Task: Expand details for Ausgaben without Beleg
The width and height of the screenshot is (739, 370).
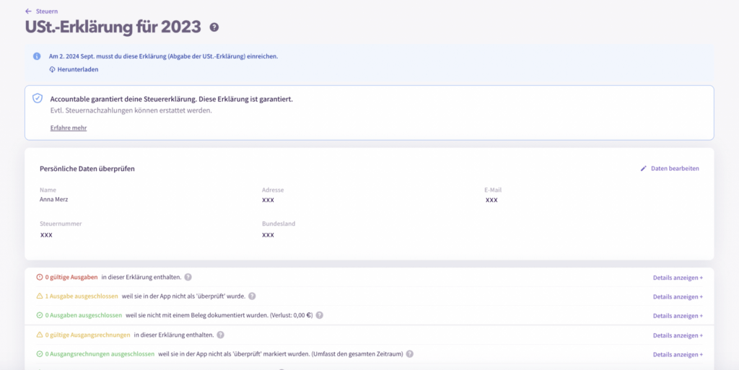Action: click(x=678, y=316)
